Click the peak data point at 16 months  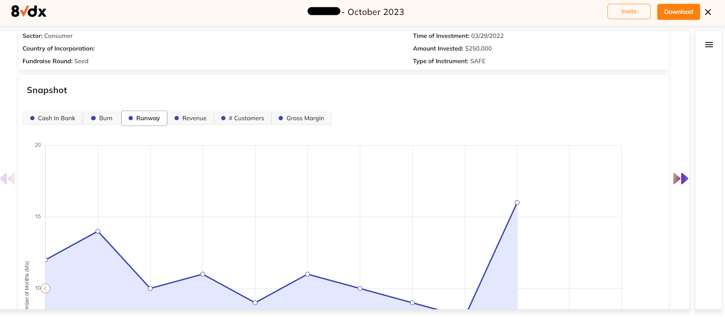(x=517, y=203)
